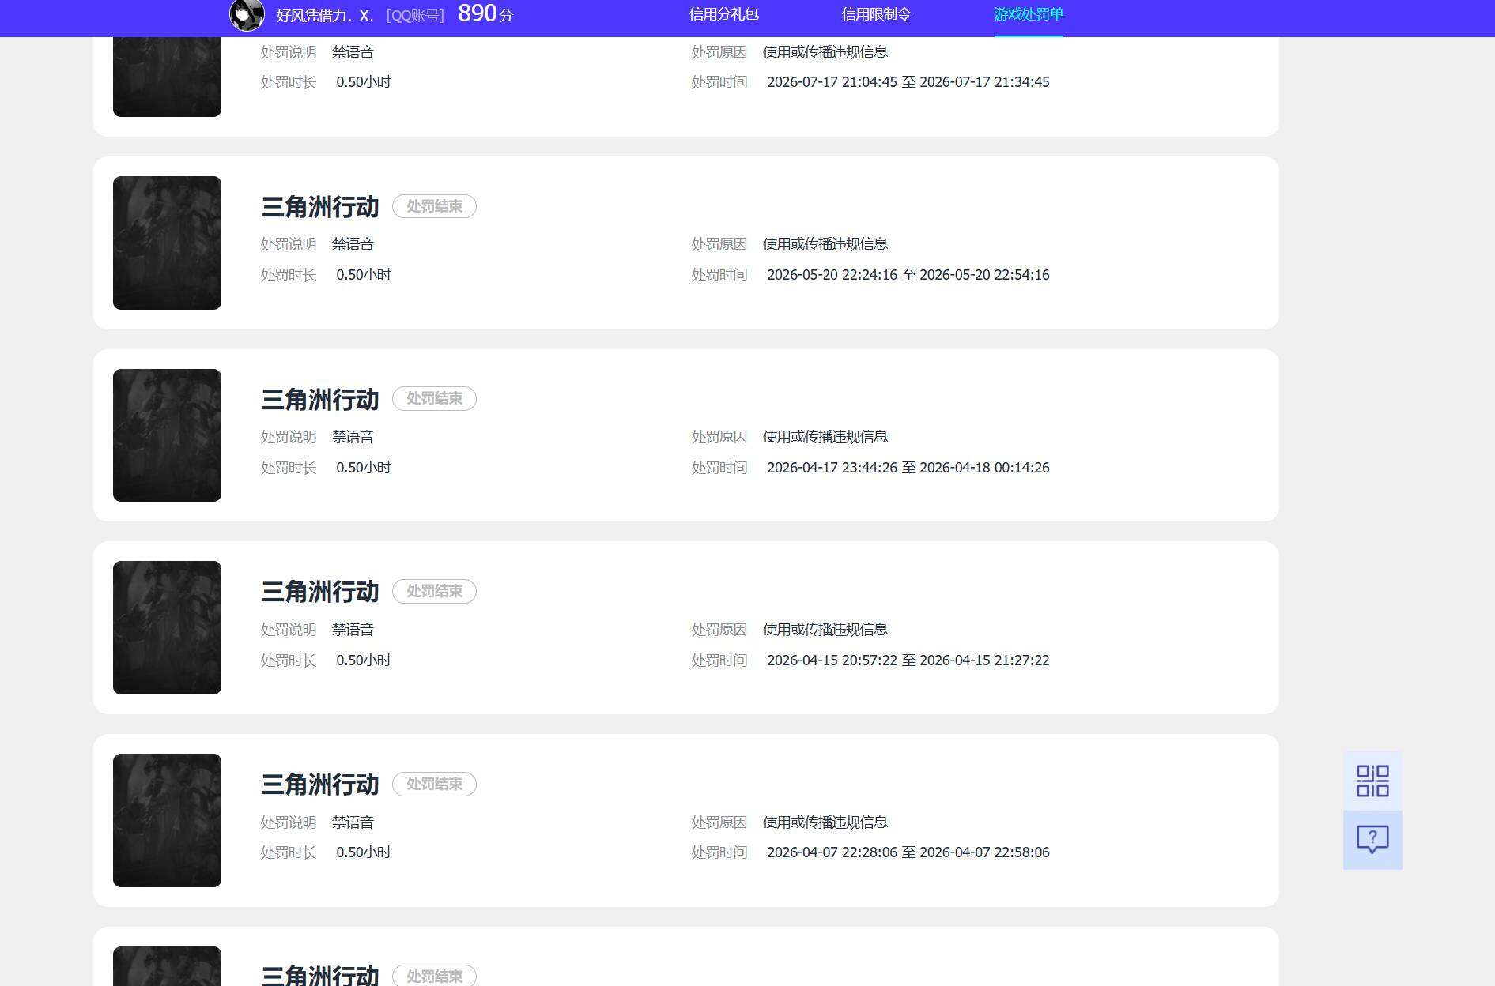
Task: Click 三角洲行动 title on the 2026-04-15 record
Action: (x=320, y=592)
